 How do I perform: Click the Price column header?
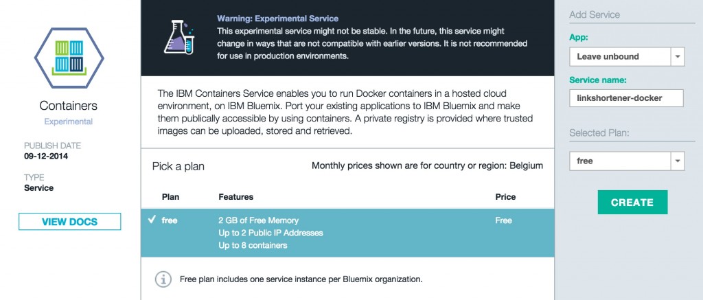click(505, 197)
